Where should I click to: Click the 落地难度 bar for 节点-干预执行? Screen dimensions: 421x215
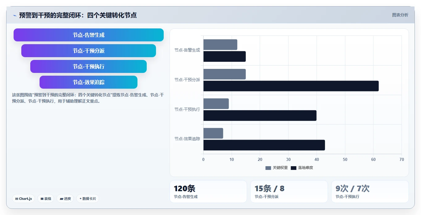[x=260, y=116]
